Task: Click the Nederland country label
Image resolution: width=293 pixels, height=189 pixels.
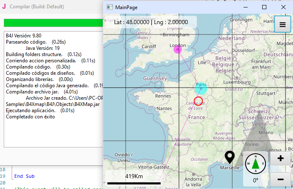Action: pos(231,38)
